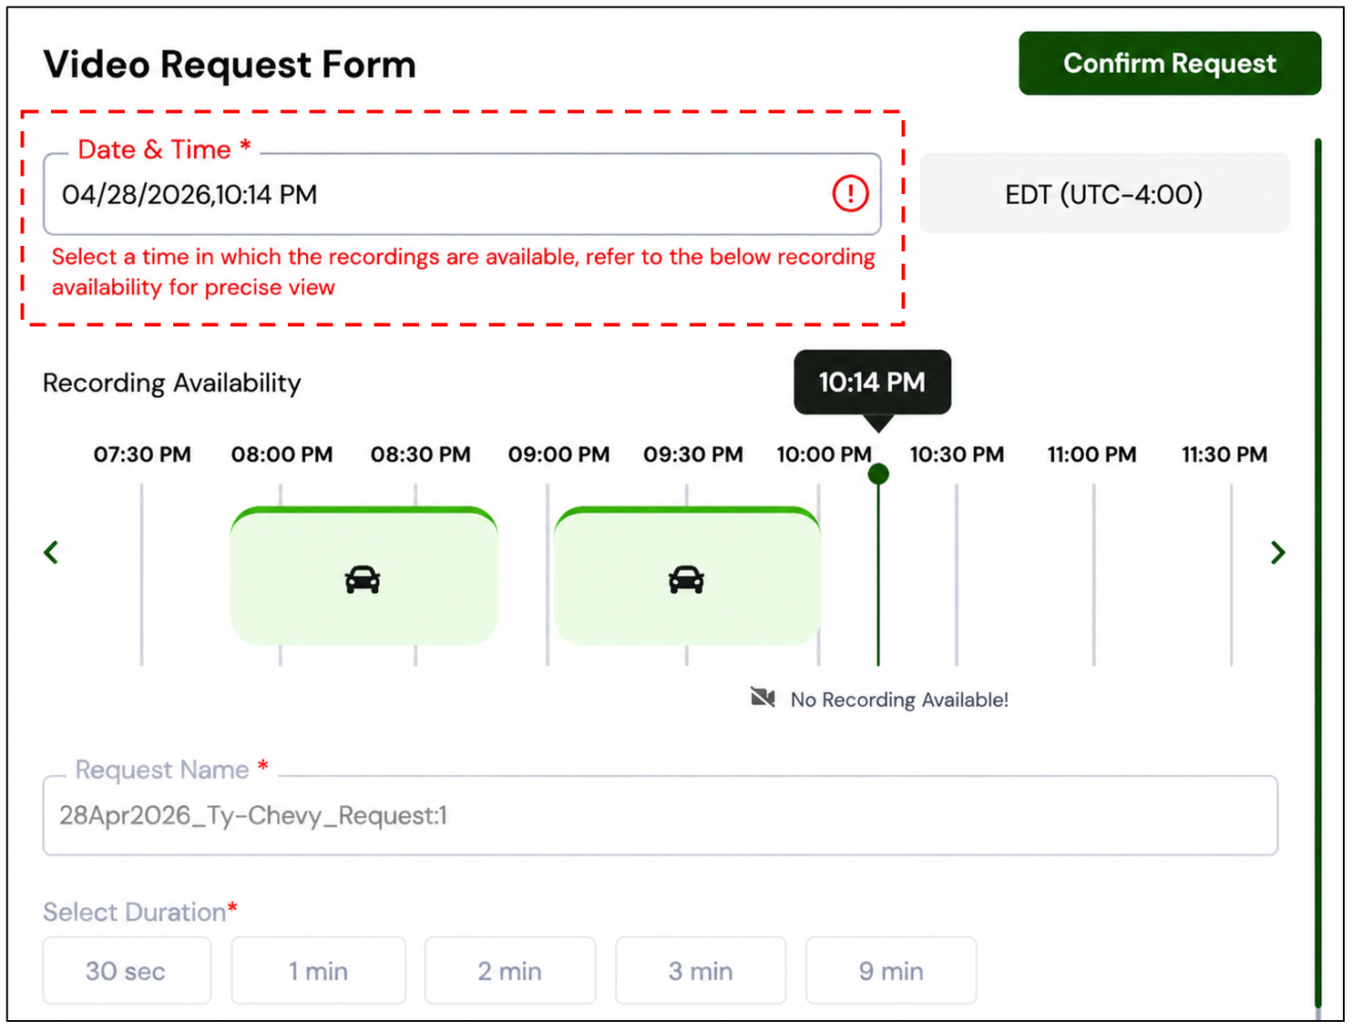Screen dimensions: 1352x1031
Task: Click the 10:14 PM tooltip label
Action: pyautogui.click(x=872, y=383)
